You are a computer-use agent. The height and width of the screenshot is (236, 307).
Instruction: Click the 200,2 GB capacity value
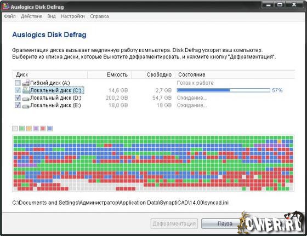(x=117, y=97)
